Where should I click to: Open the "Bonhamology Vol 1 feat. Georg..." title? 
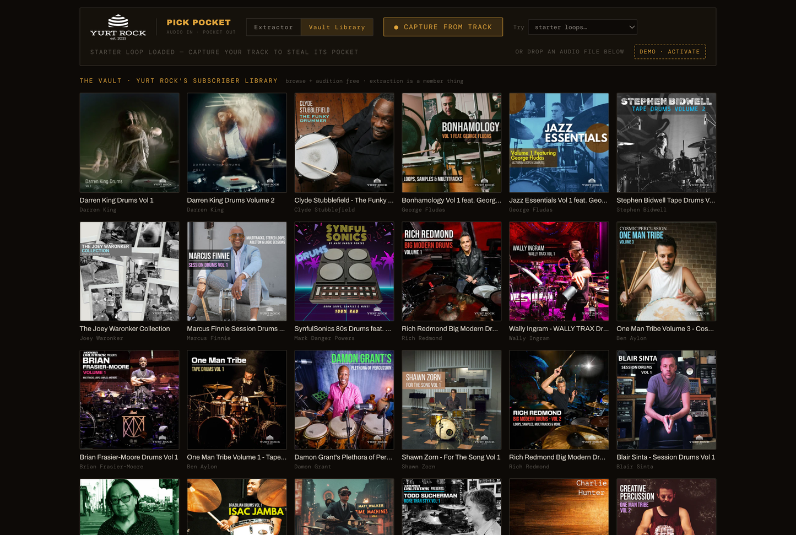pyautogui.click(x=452, y=201)
